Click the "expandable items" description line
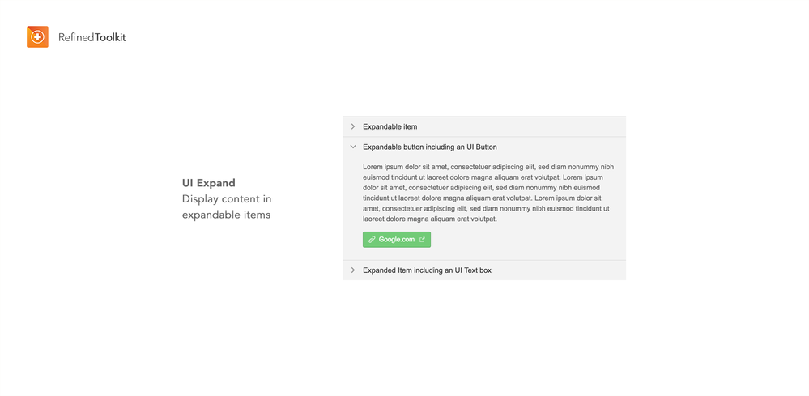This screenshot has width=809, height=396. click(226, 215)
